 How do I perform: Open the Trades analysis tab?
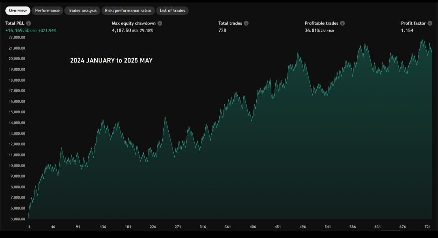tap(82, 11)
